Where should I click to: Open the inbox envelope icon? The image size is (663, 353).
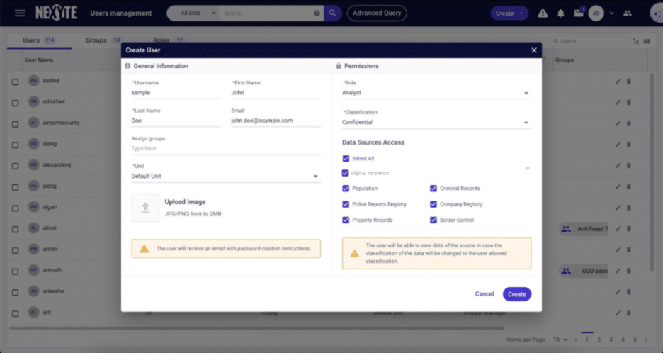tap(579, 13)
